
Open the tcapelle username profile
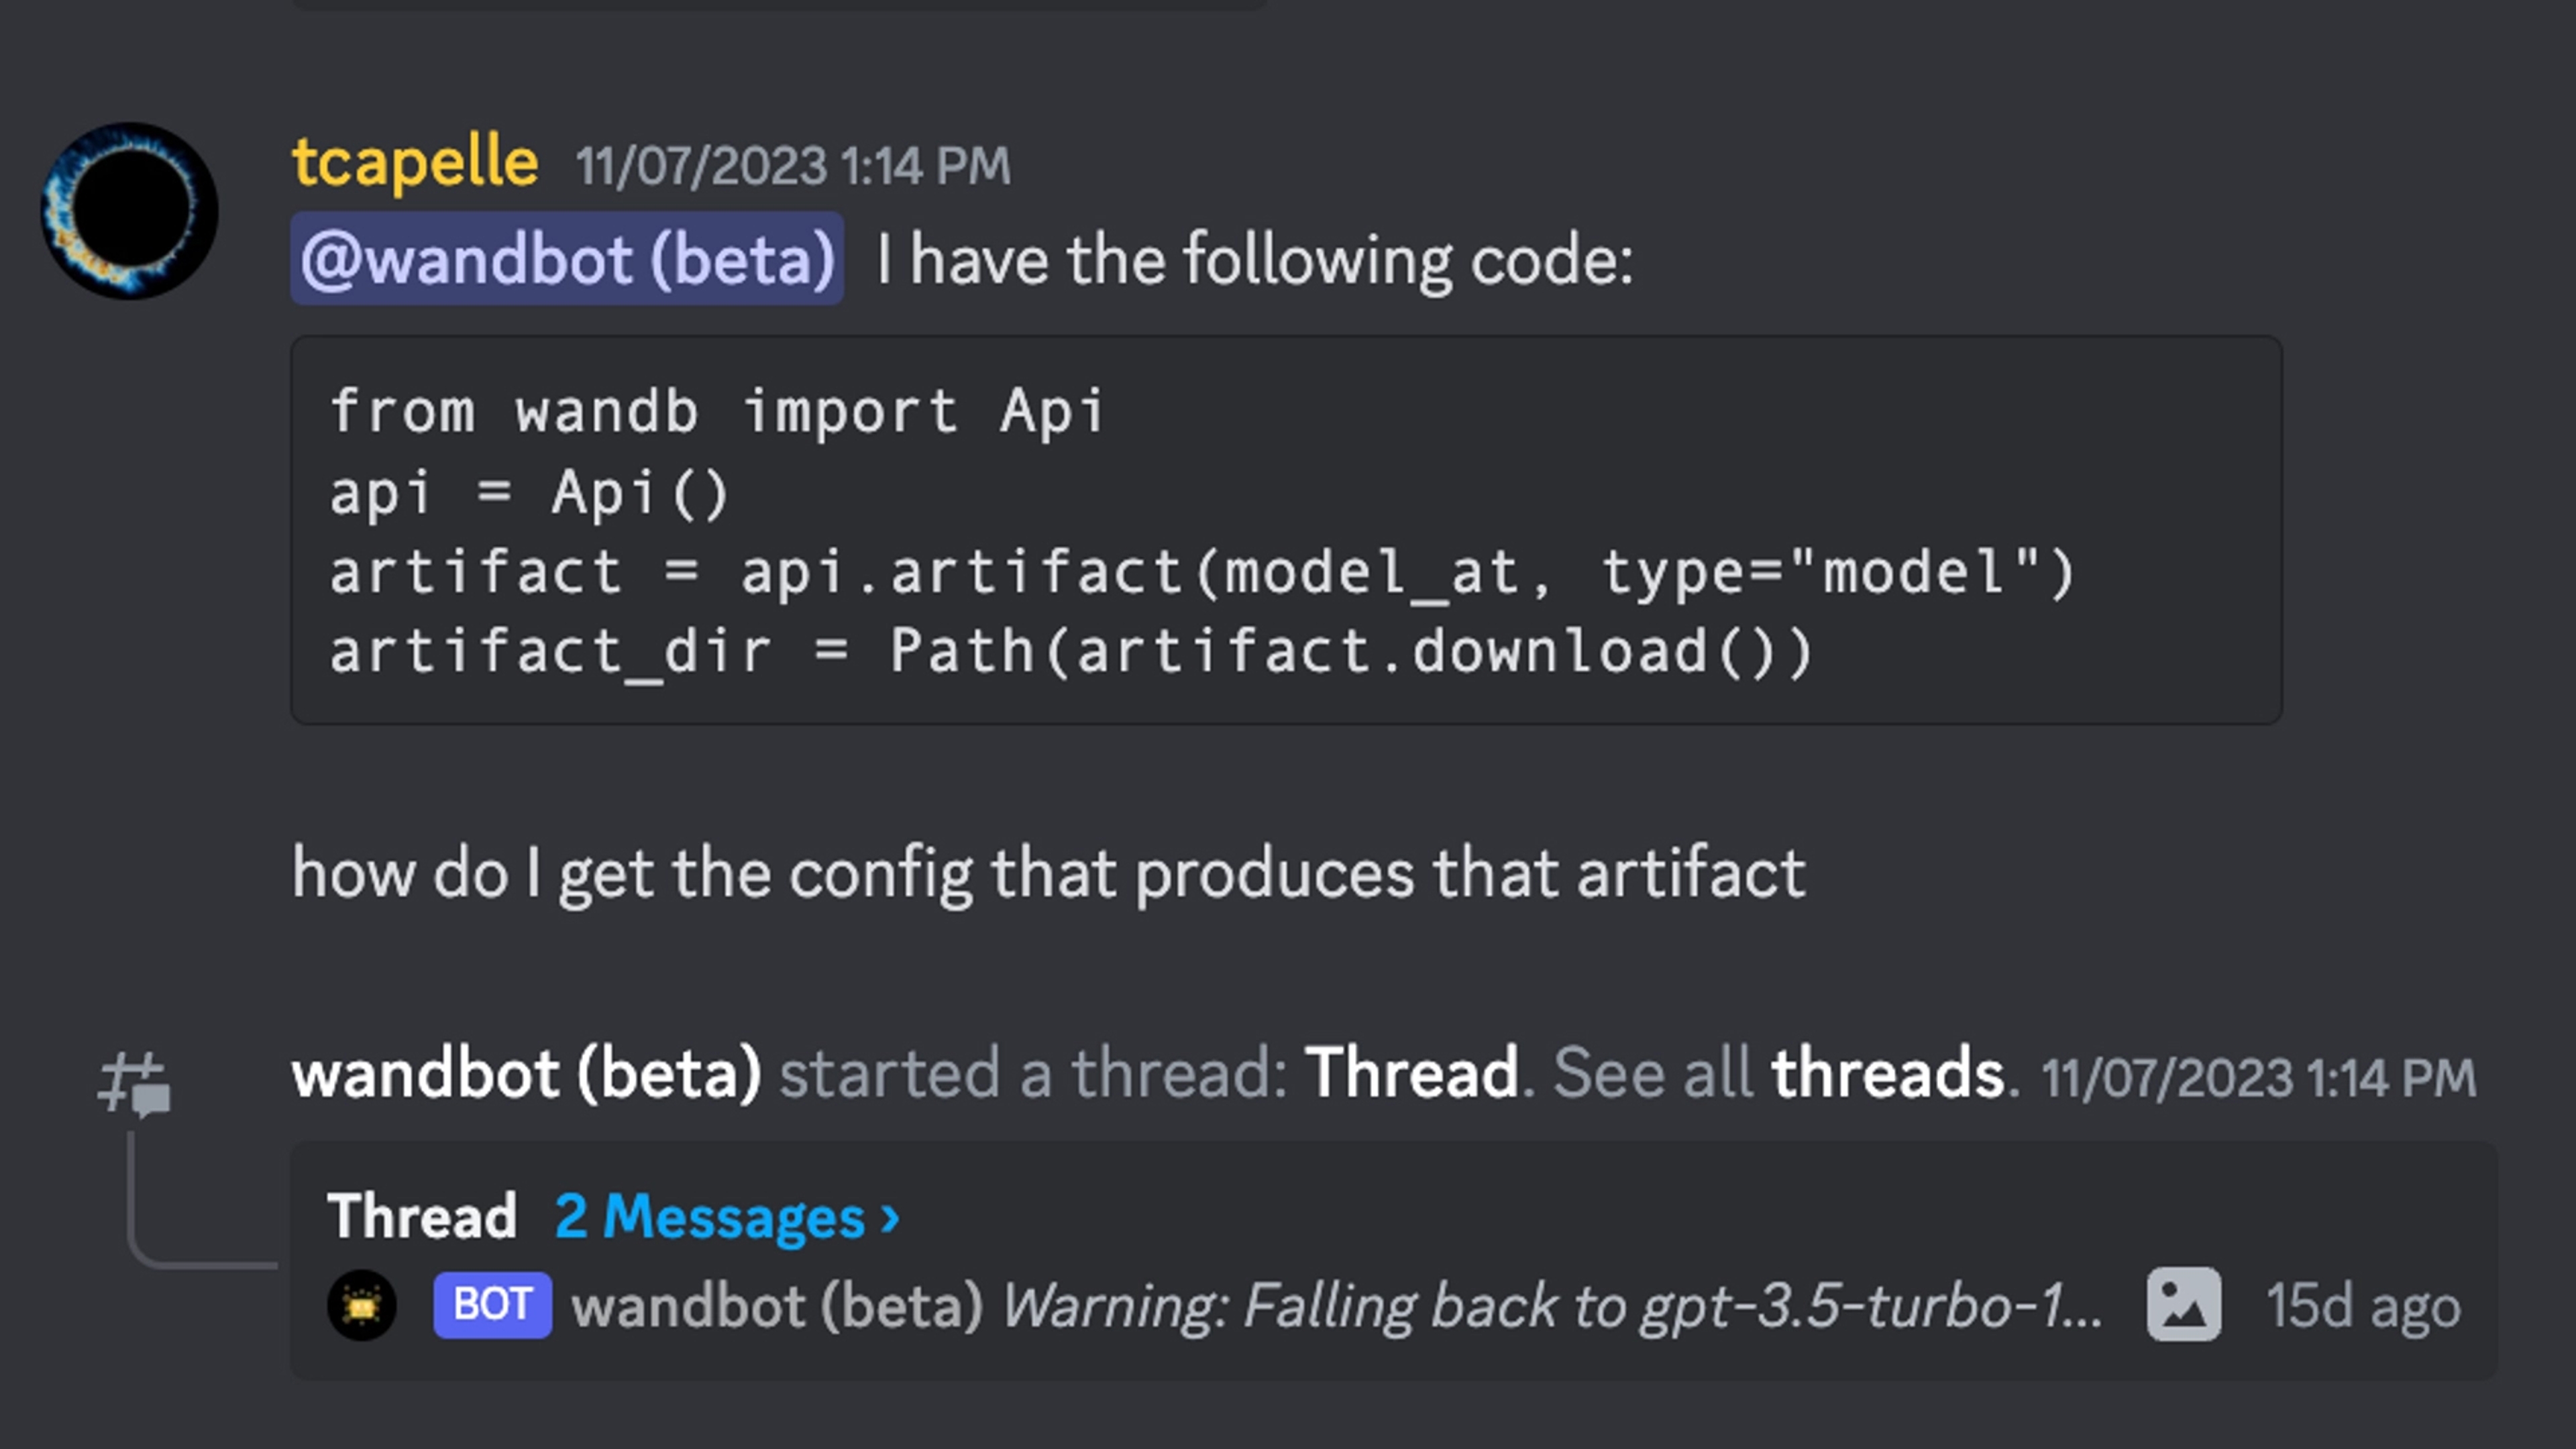point(414,163)
